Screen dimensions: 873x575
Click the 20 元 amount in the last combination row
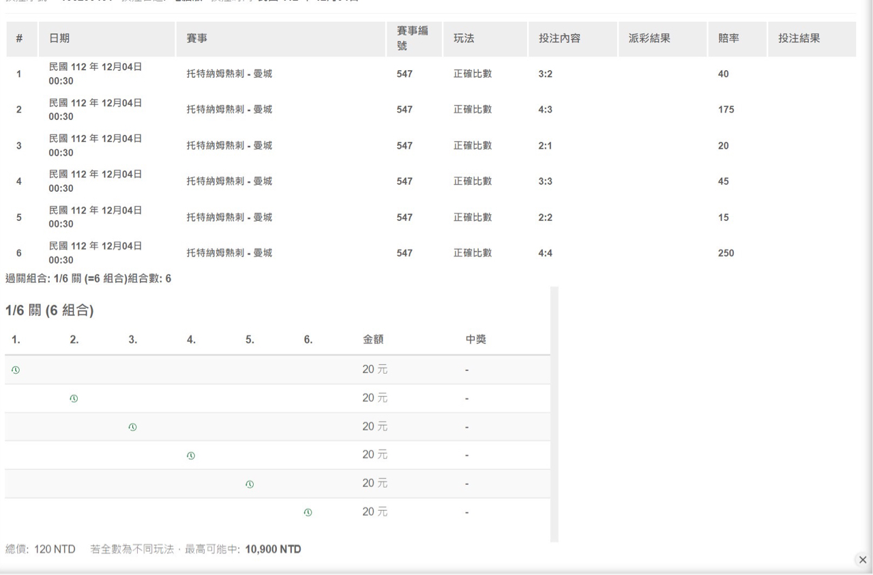click(x=374, y=512)
